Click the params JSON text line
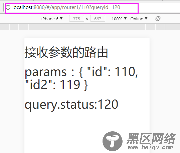 click(x=81, y=78)
